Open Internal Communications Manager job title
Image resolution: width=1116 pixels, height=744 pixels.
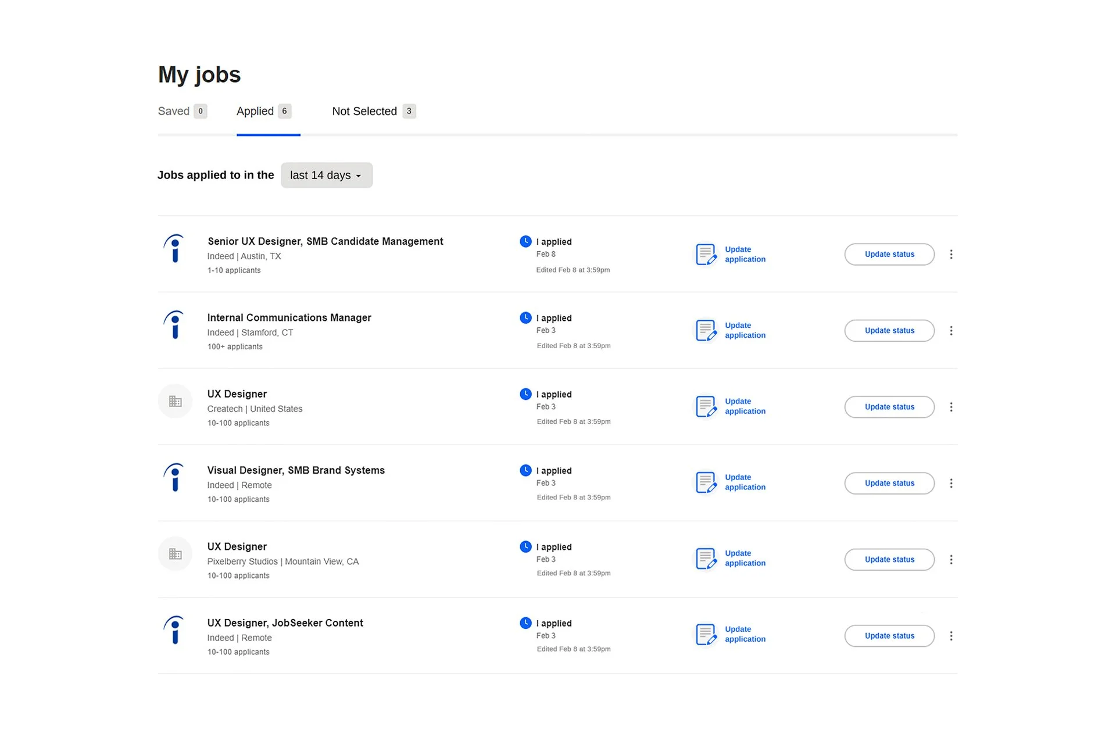(x=289, y=317)
